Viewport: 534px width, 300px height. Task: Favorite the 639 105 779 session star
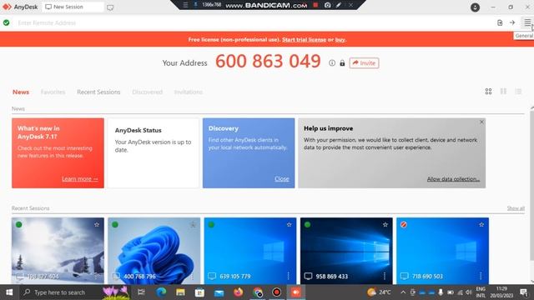click(x=290, y=224)
